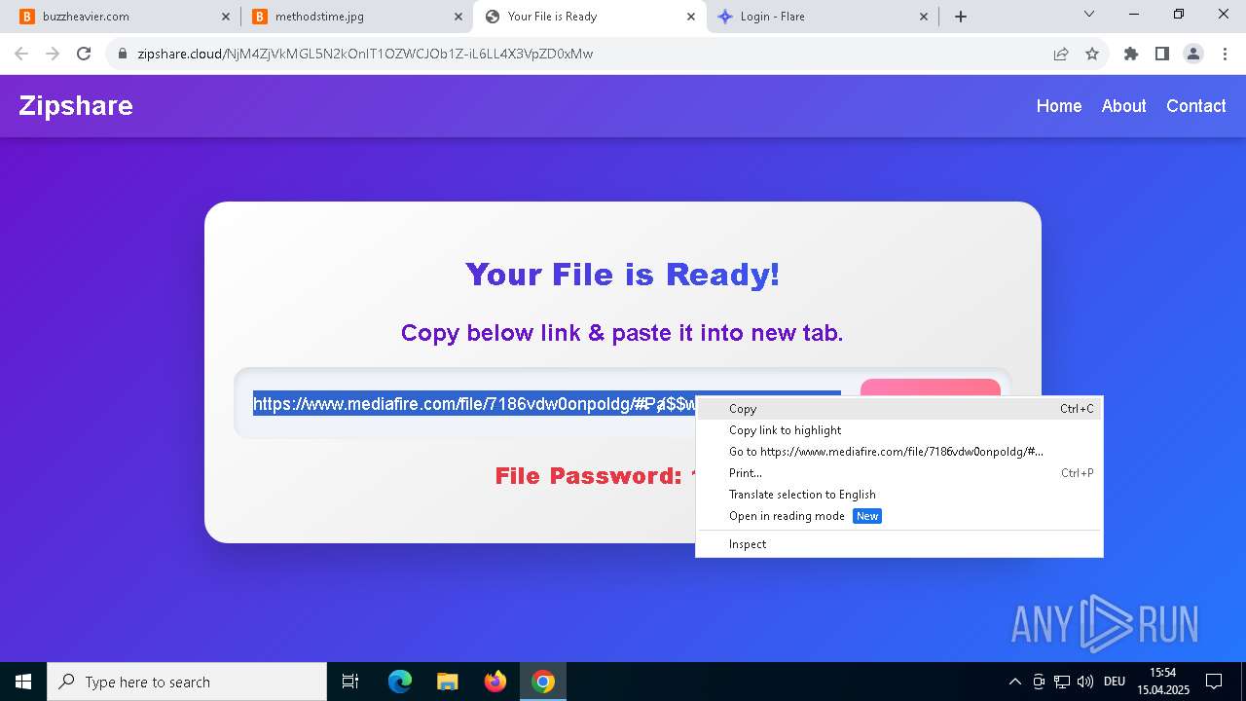This screenshot has height=701, width=1246.
Task: Click the pink copy button
Action: coord(930,387)
